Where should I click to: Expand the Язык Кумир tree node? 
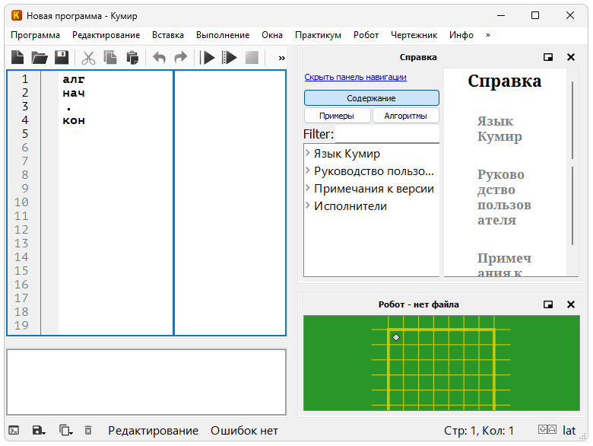[x=307, y=153]
